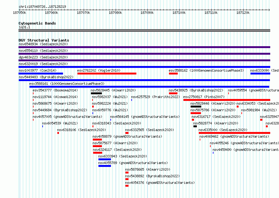Viewport: 279px width, 198px height.
Task: Select the red bar under nsv5878665 (Almarri2020)
Action: pyautogui.click(x=127, y=173)
